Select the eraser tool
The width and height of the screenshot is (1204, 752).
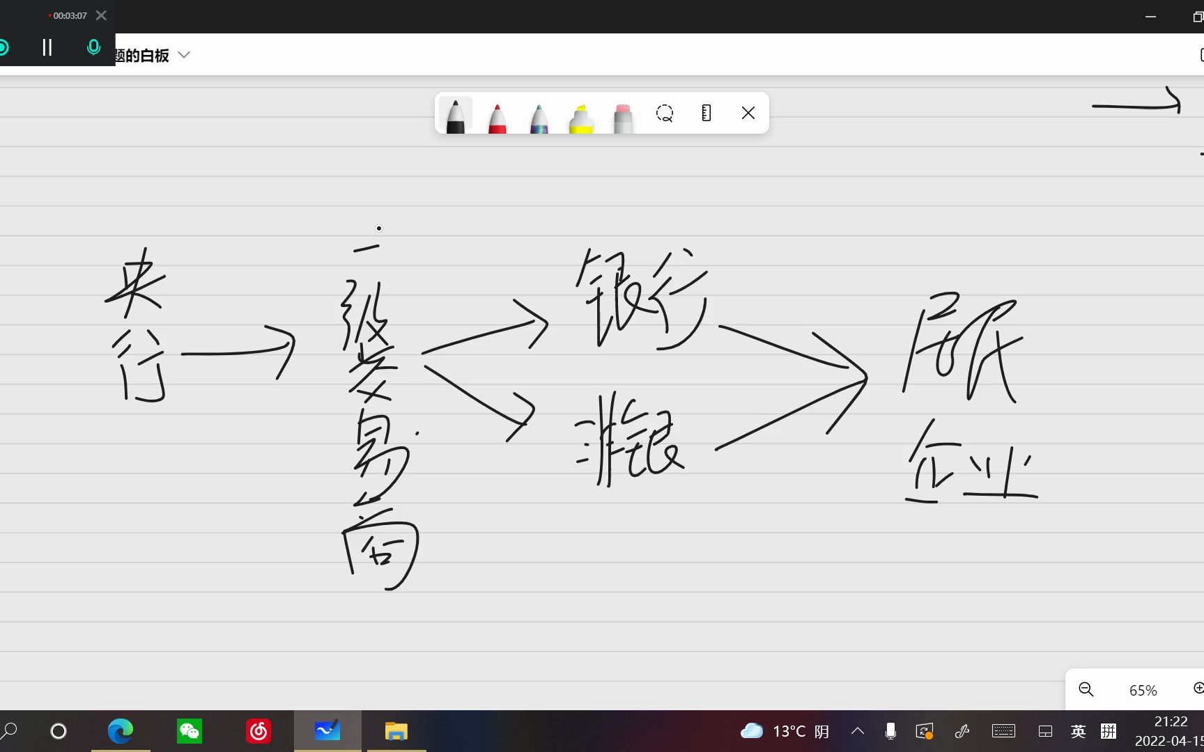pos(623,117)
